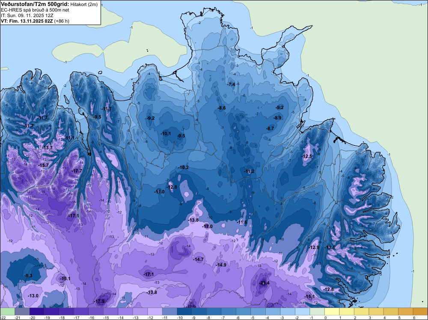Click the -7.4 temperature value

tap(231, 84)
